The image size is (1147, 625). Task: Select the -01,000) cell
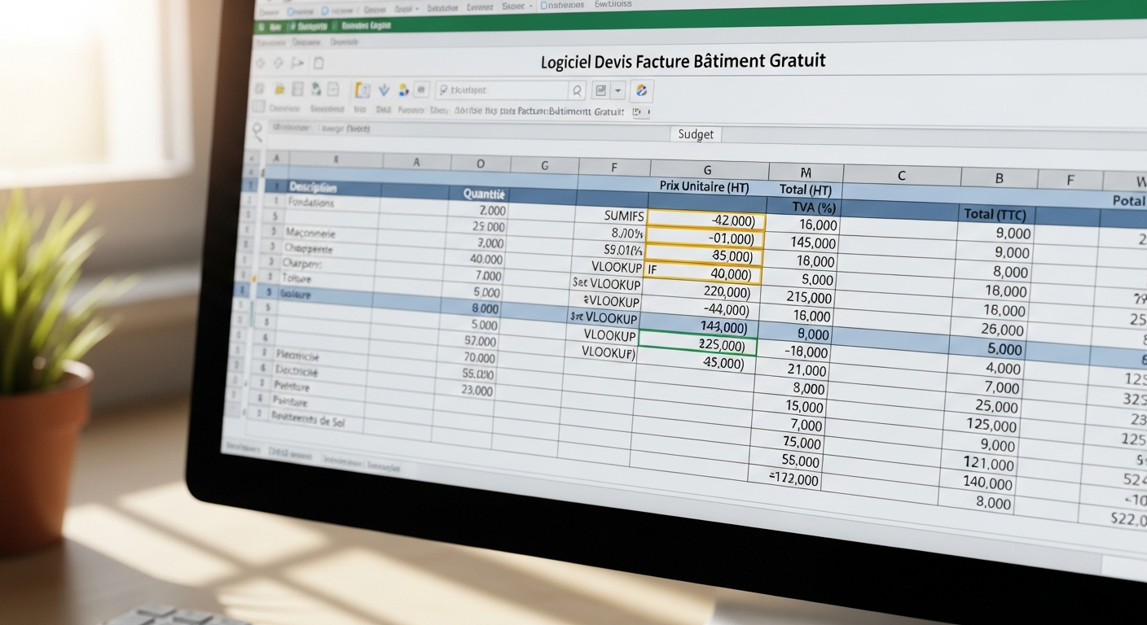705,238
